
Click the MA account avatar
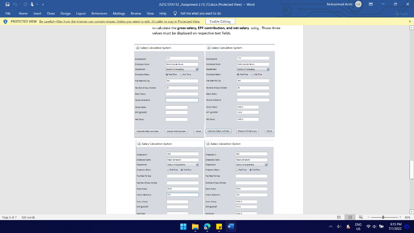[x=358, y=4]
